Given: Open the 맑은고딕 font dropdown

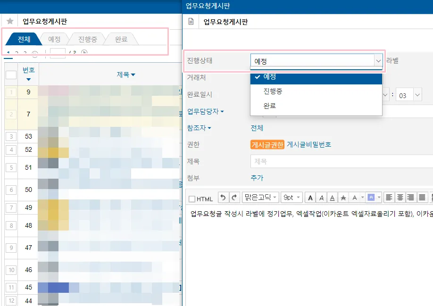Looking at the screenshot, I should [x=260, y=198].
